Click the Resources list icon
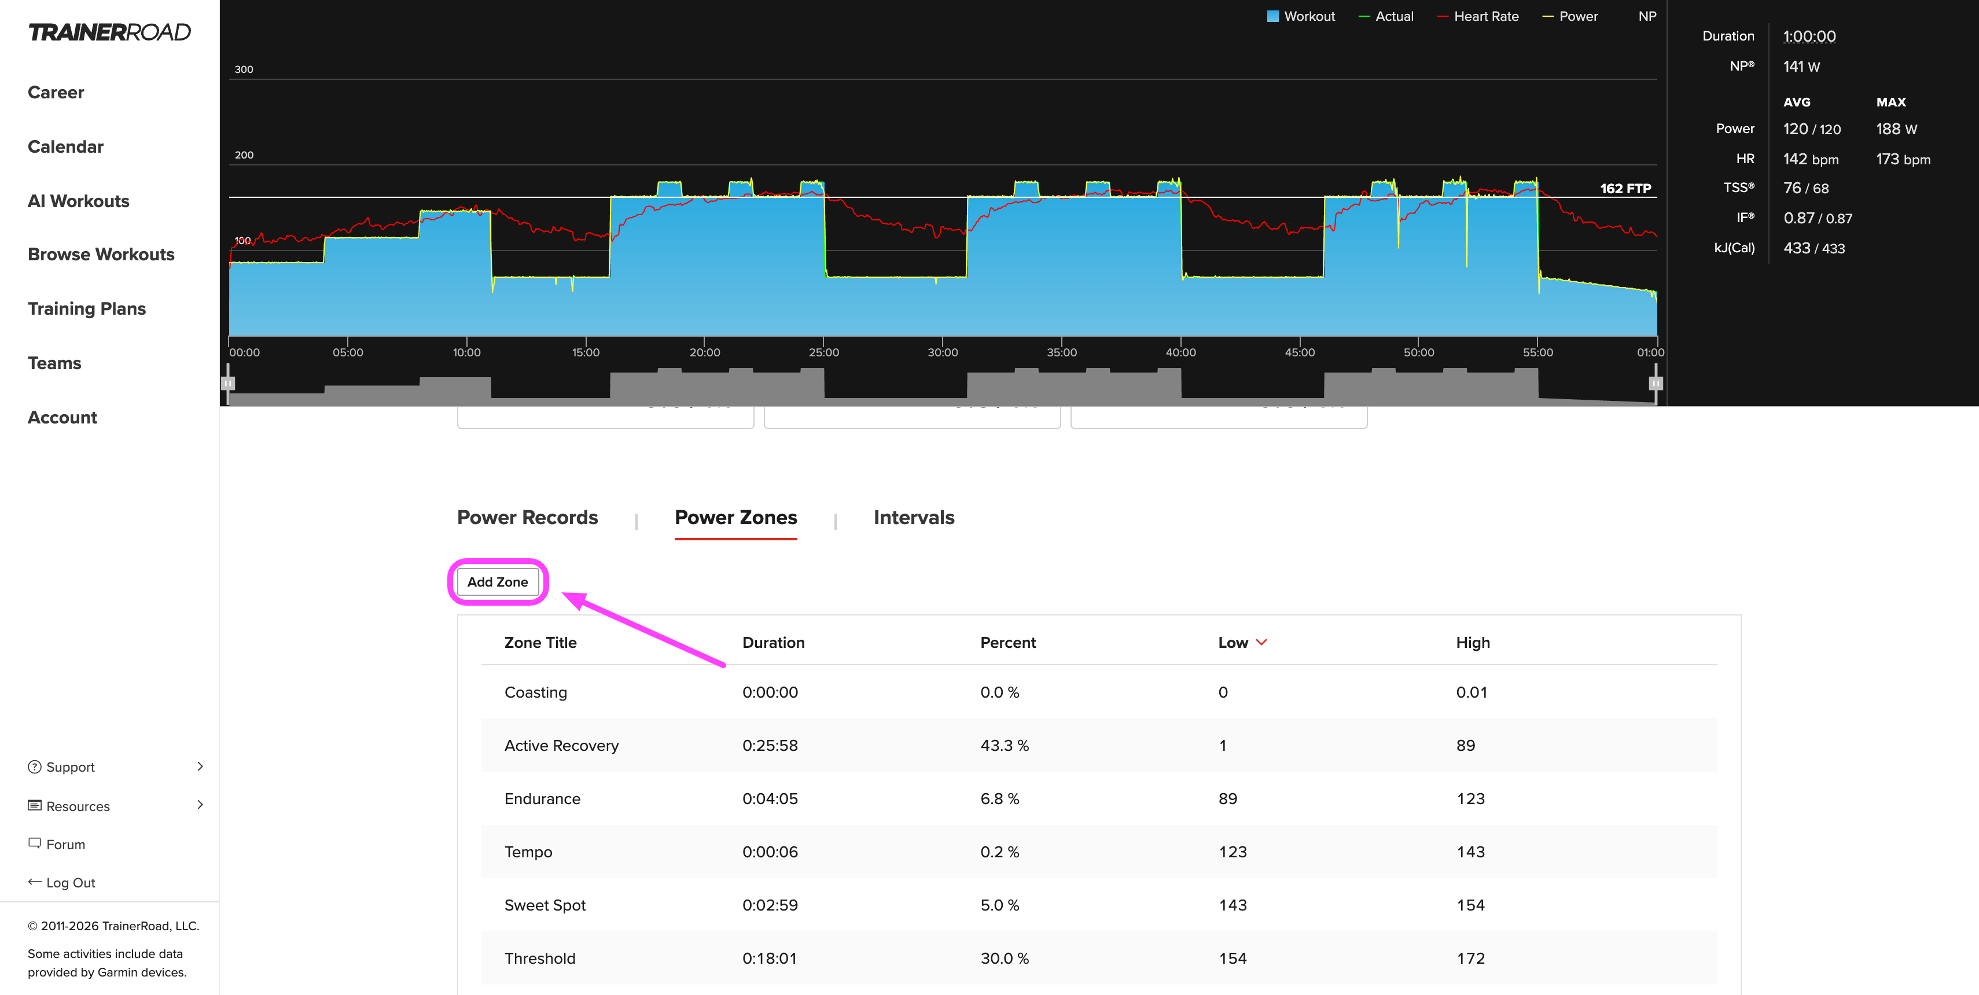 point(35,805)
